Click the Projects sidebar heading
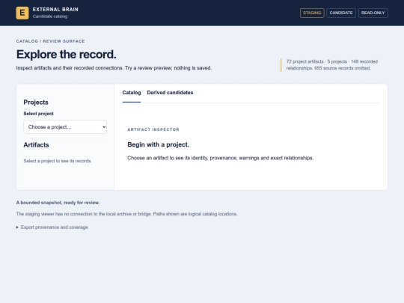This screenshot has height=303, width=404. [36, 102]
